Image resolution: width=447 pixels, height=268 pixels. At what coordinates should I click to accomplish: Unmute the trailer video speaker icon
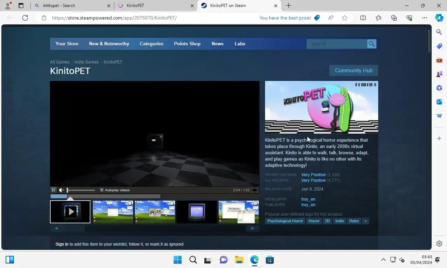pyautogui.click(x=61, y=190)
